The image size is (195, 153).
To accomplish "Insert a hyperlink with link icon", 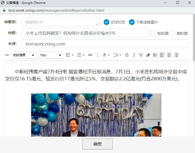I will pos(90,55).
